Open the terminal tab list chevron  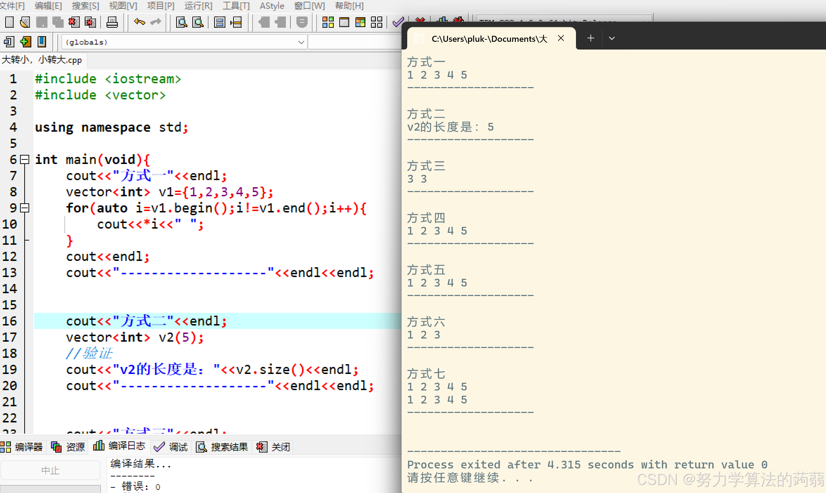click(612, 38)
